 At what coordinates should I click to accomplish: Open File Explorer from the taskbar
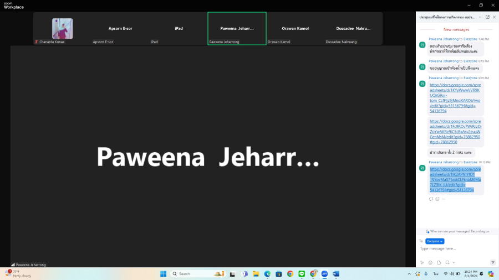coord(256,274)
